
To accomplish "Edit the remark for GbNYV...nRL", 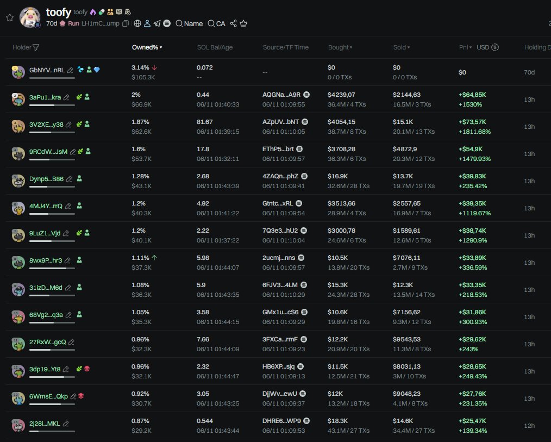I will (x=70, y=70).
